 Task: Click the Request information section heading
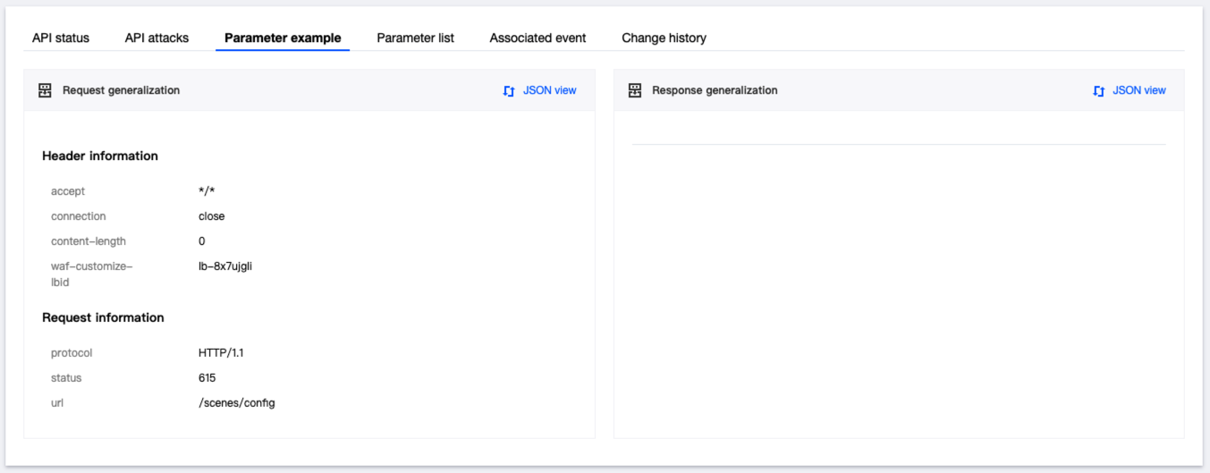103,317
